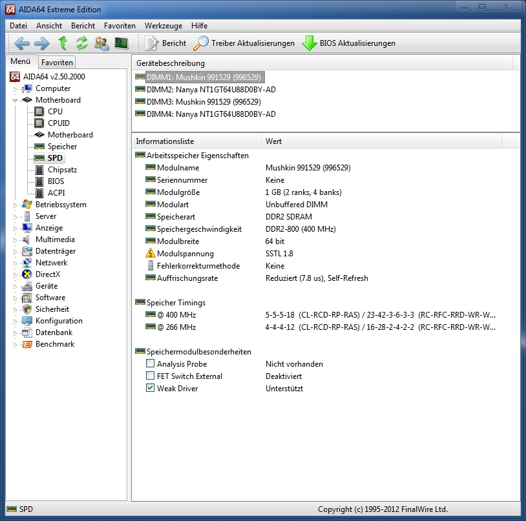Click the AIDA64 v2.50.2000 root node
Image resolution: width=526 pixels, height=521 pixels.
[54, 77]
